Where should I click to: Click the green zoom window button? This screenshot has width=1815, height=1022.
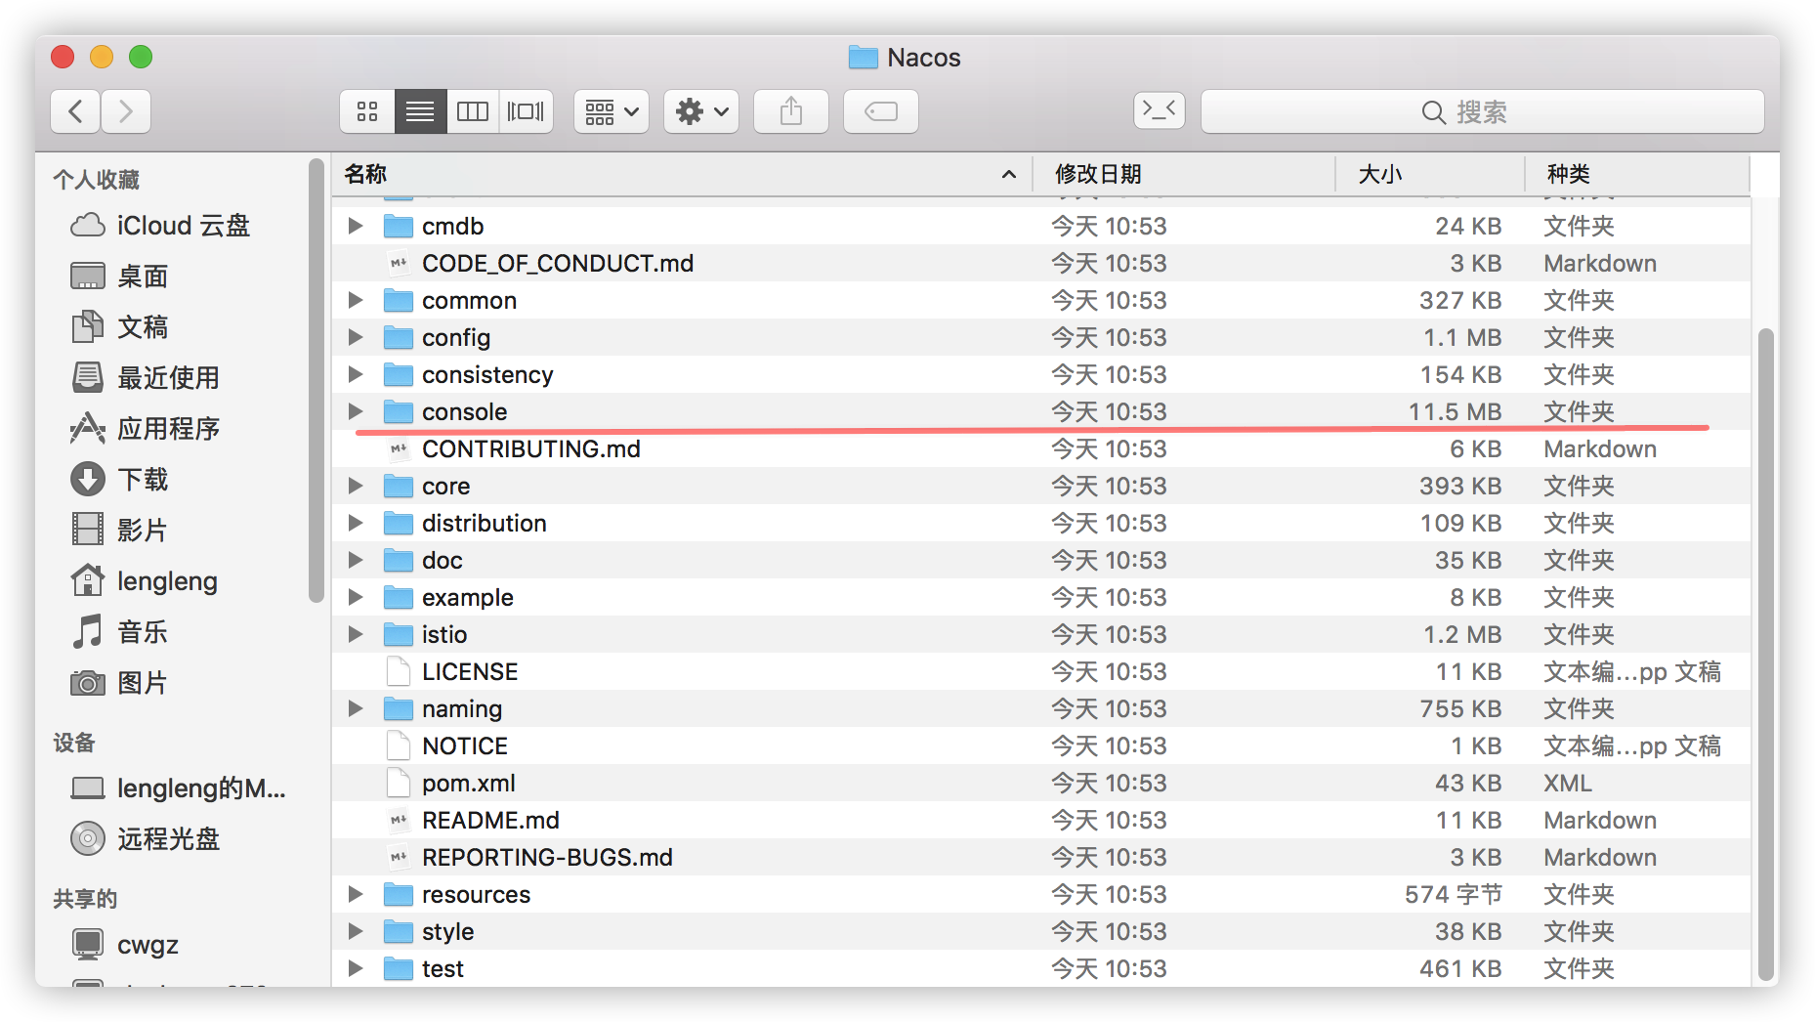pyautogui.click(x=141, y=57)
